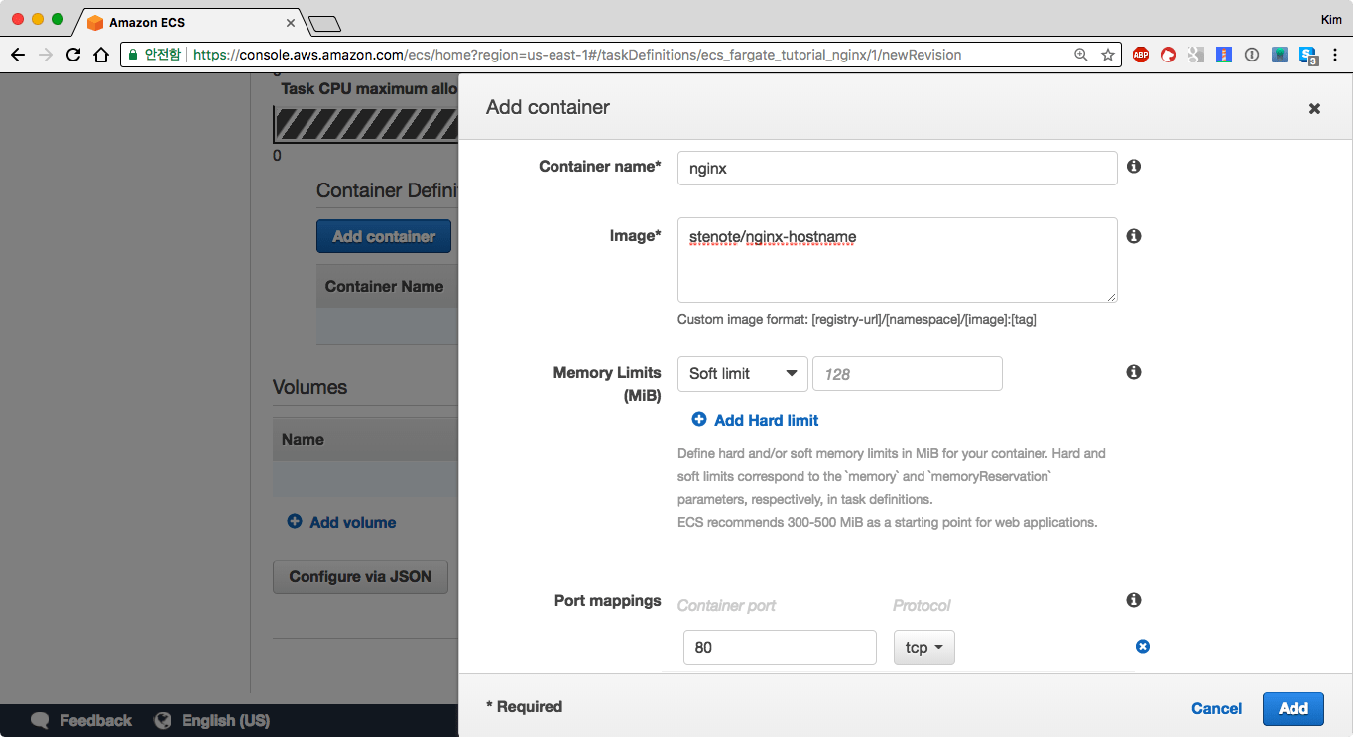Go to browser home page icon
The width and height of the screenshot is (1353, 737).
[101, 55]
